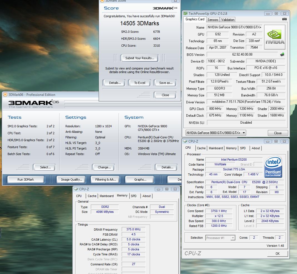Close the 3DMark Score dialog with Close button
Image resolution: width=297 pixels, height=274 pixels.
[165, 95]
